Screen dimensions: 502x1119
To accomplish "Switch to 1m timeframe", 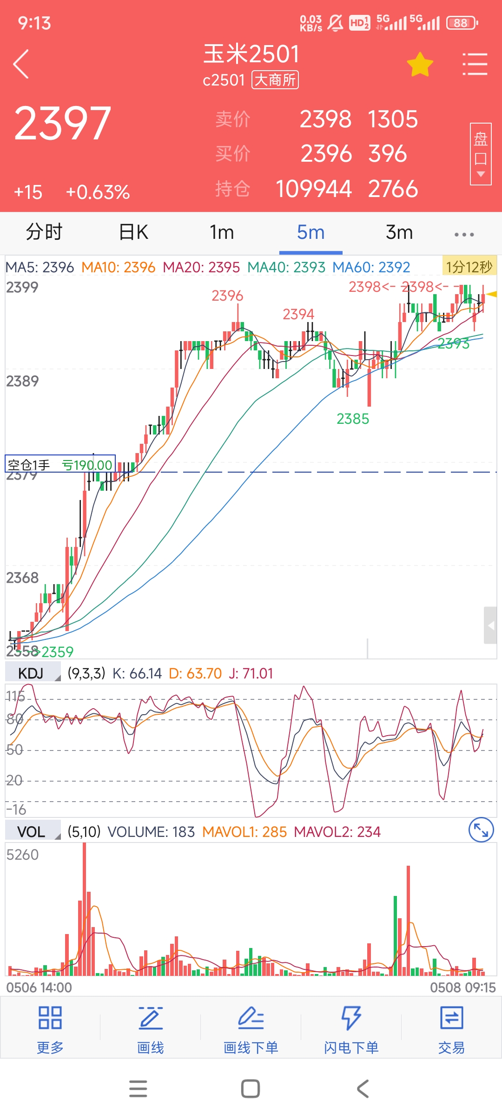I will coord(222,232).
